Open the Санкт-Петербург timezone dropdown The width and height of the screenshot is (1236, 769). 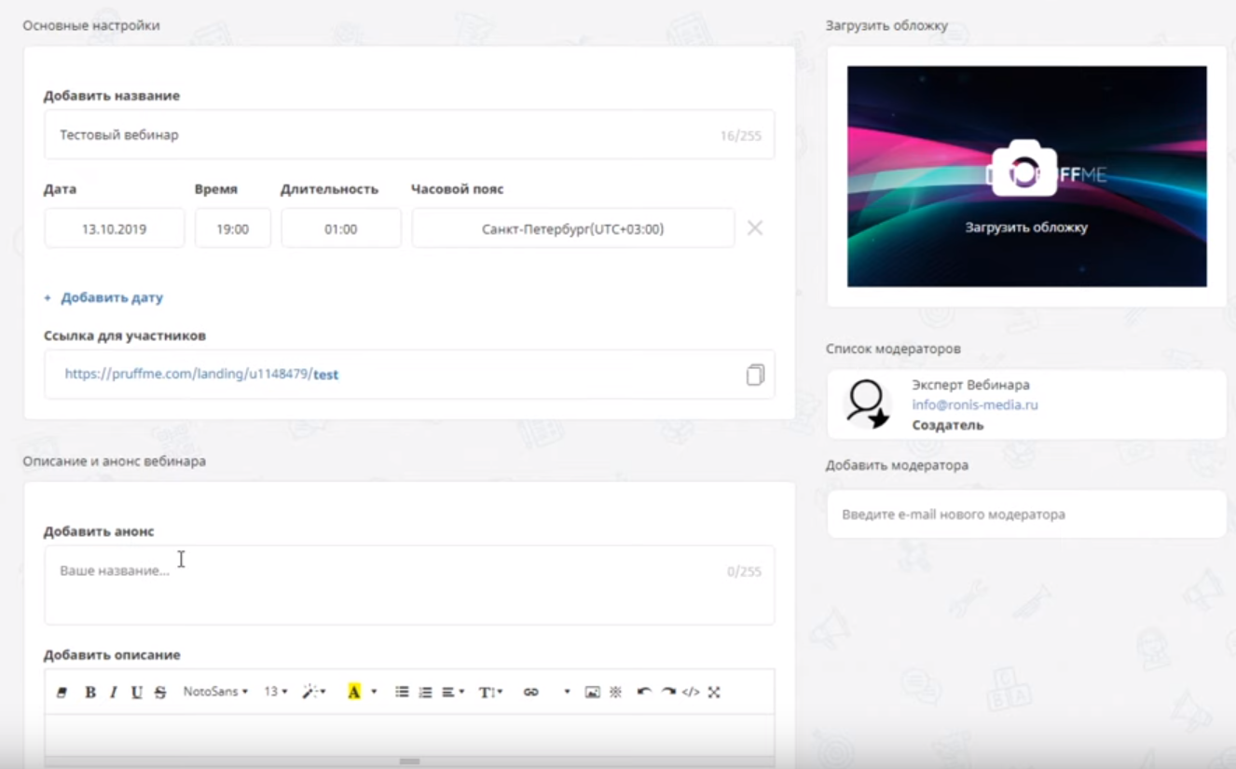573,228
